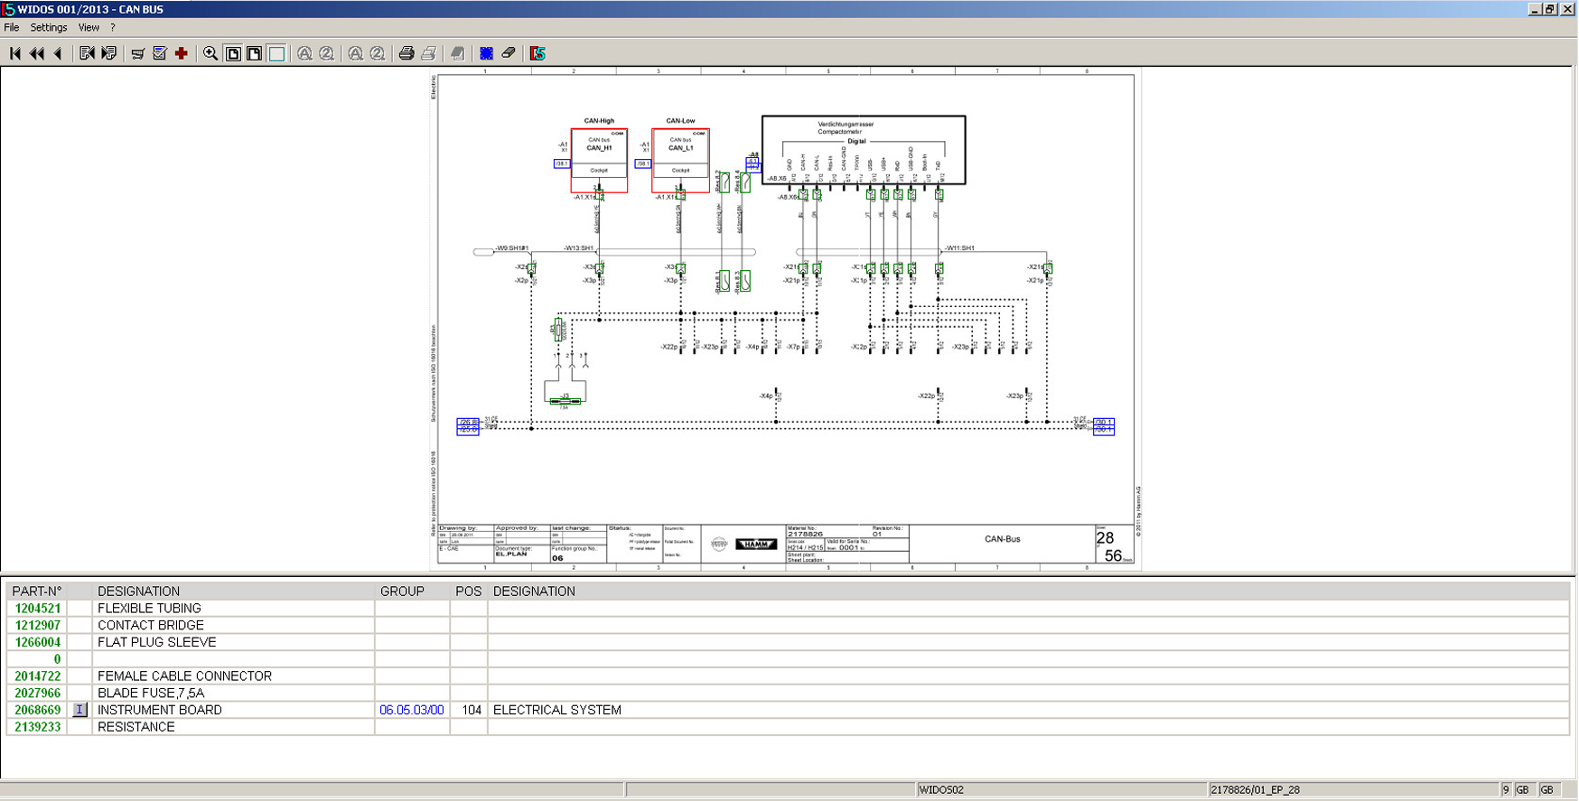
Task: Click the black printer icon
Action: tap(406, 53)
